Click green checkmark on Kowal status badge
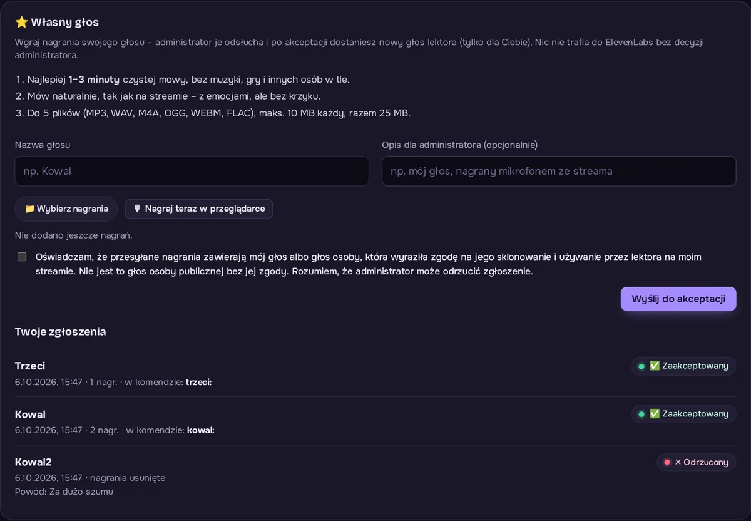This screenshot has height=521, width=751. coord(655,414)
